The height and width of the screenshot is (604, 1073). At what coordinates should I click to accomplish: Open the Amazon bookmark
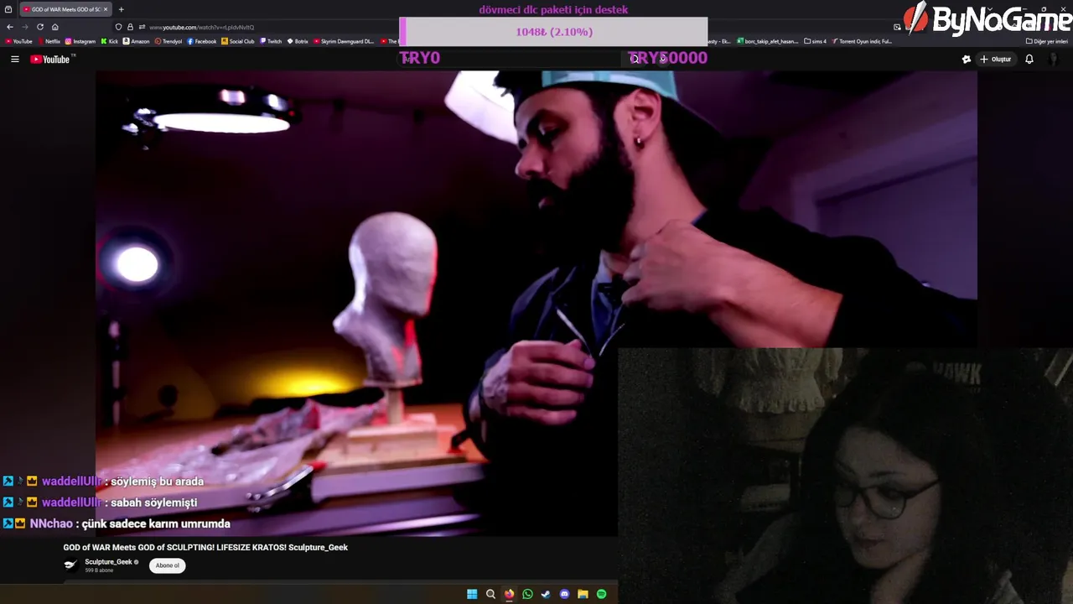tap(137, 41)
